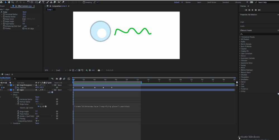
Task: Jump to last frame in Preview panel
Action: pyautogui.click(x=259, y=10)
